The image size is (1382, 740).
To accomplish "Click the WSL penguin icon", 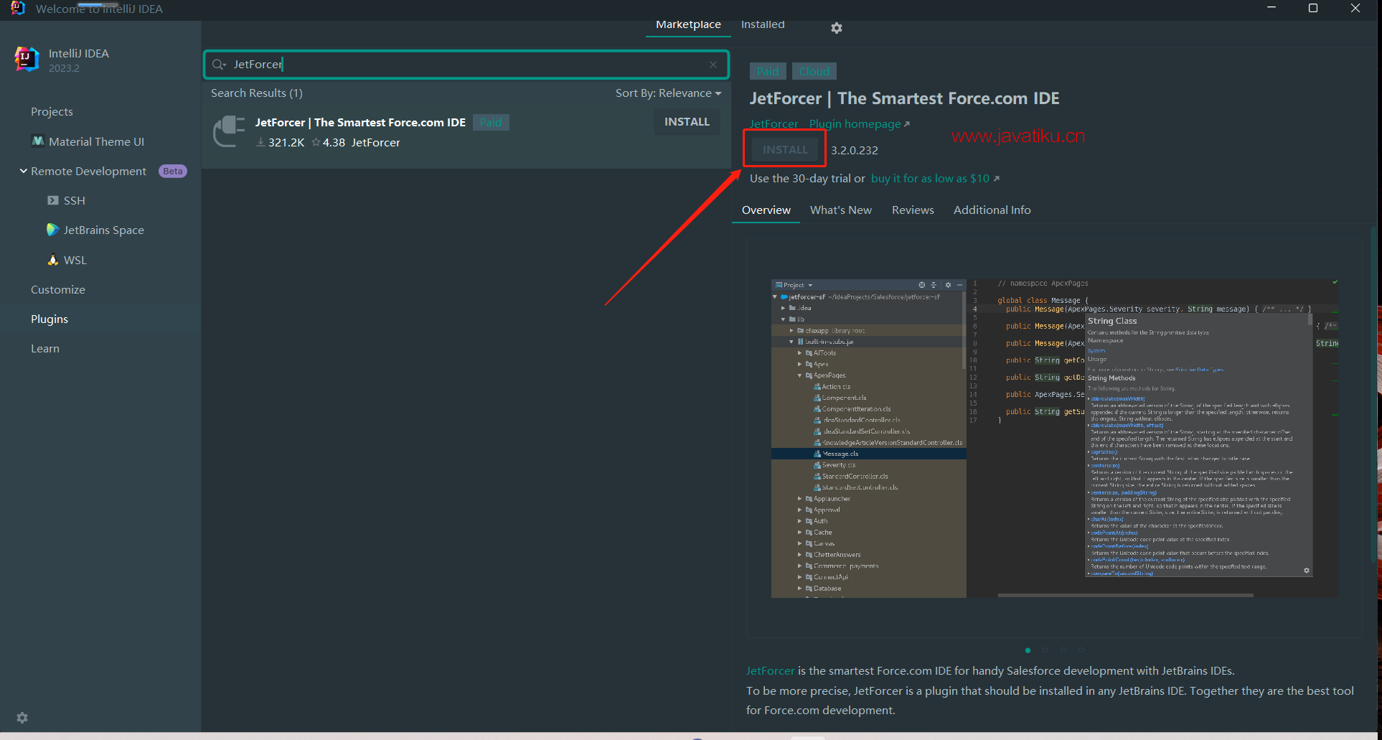I will click(x=52, y=260).
